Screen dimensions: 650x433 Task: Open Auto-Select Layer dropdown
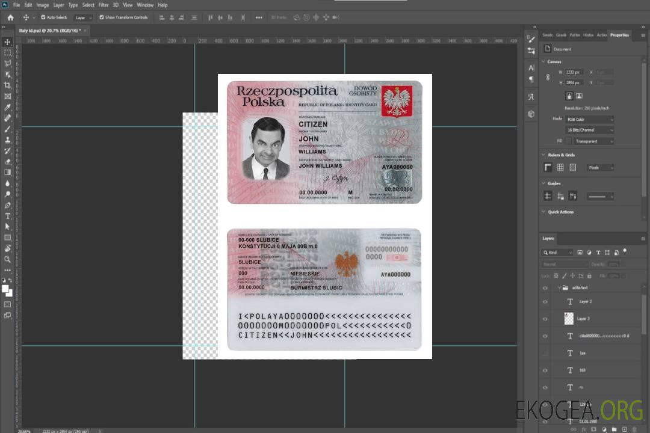(83, 17)
